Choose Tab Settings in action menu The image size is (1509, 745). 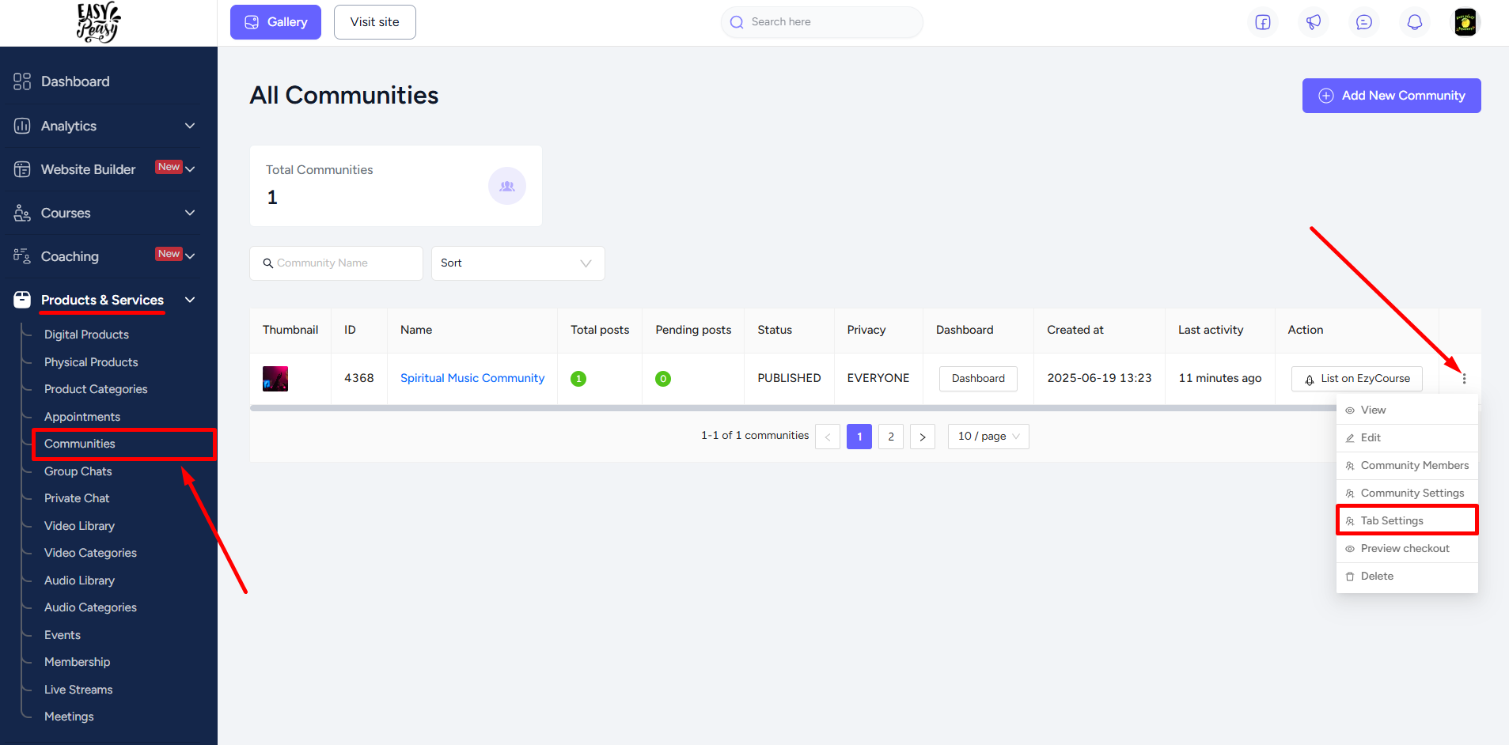click(1407, 521)
